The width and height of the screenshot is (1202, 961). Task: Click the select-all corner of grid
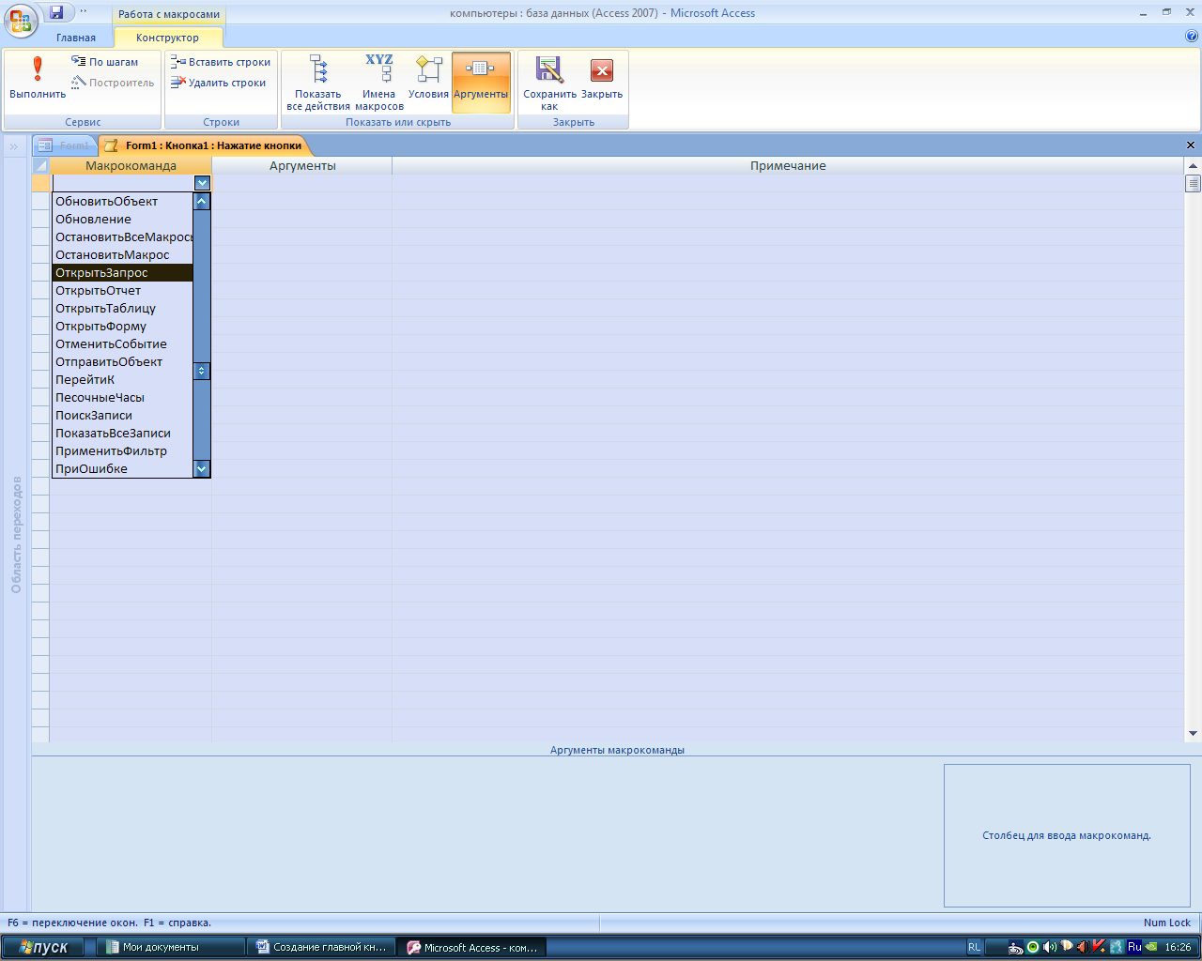pyautogui.click(x=40, y=165)
